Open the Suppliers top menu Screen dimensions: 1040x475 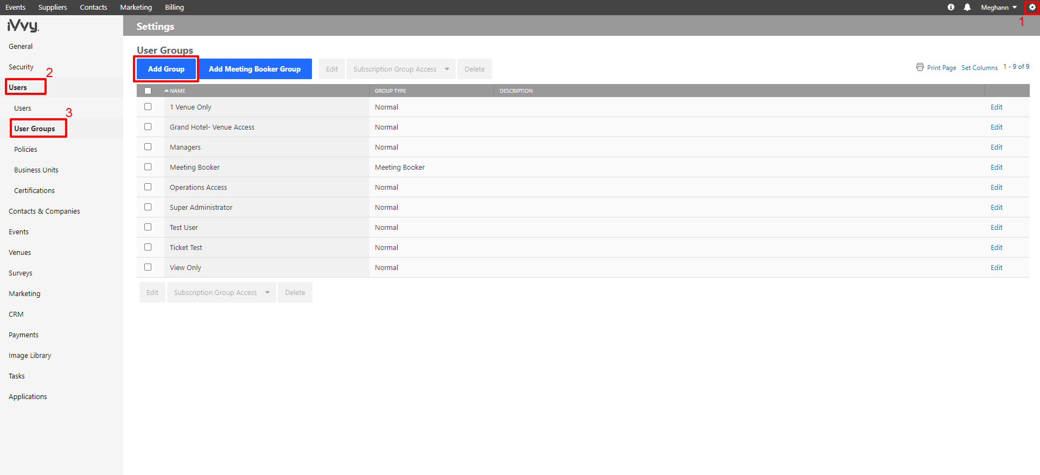53,8
